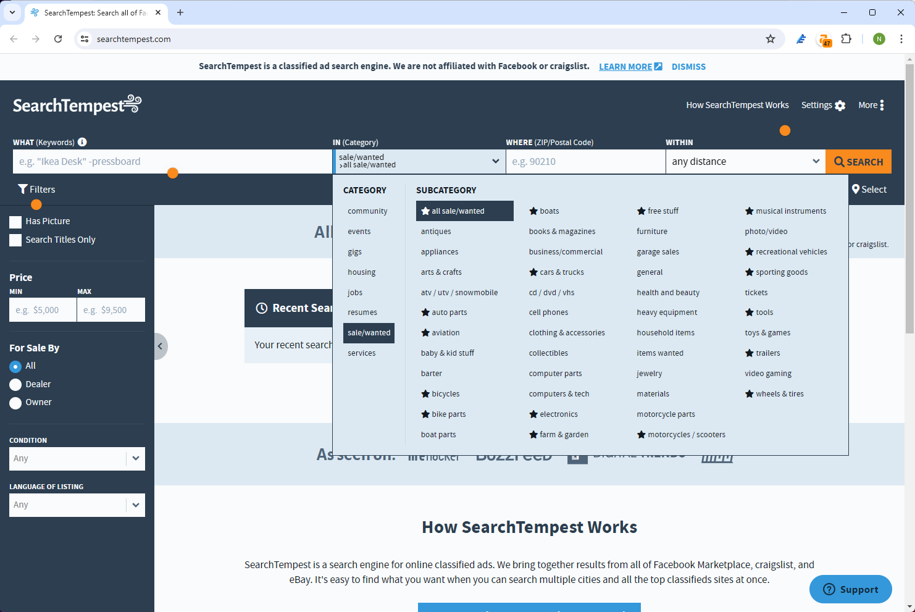Click the LEARN MORE link
The height and width of the screenshot is (612, 915).
(625, 66)
